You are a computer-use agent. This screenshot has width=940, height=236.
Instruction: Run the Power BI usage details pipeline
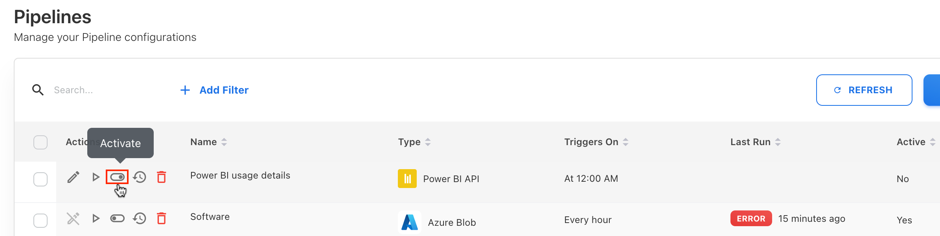point(96,177)
